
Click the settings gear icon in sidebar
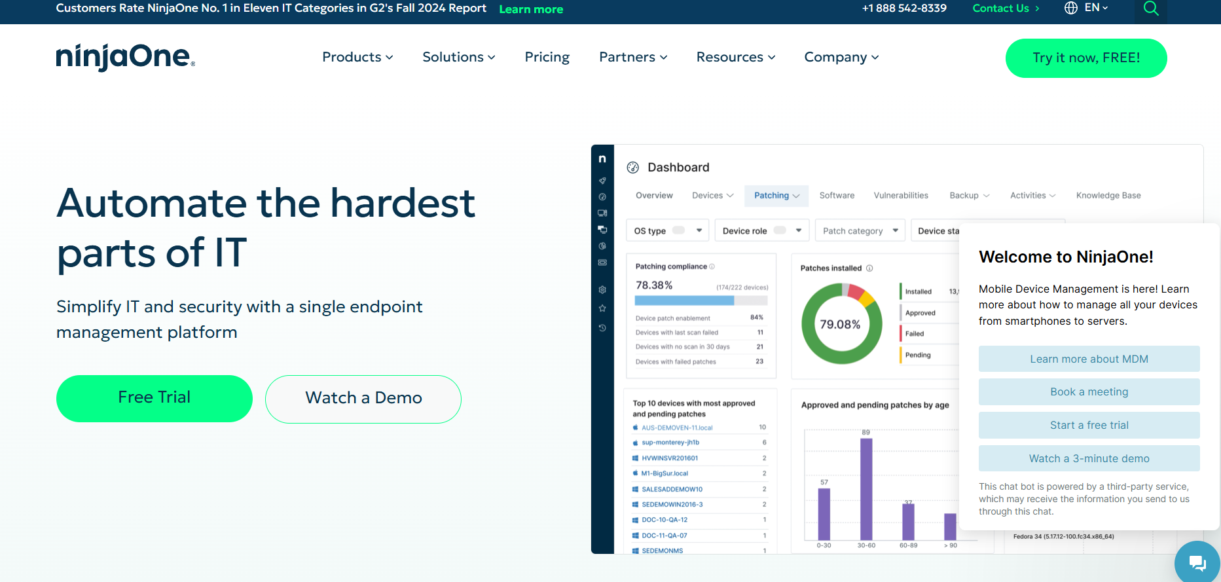click(602, 290)
